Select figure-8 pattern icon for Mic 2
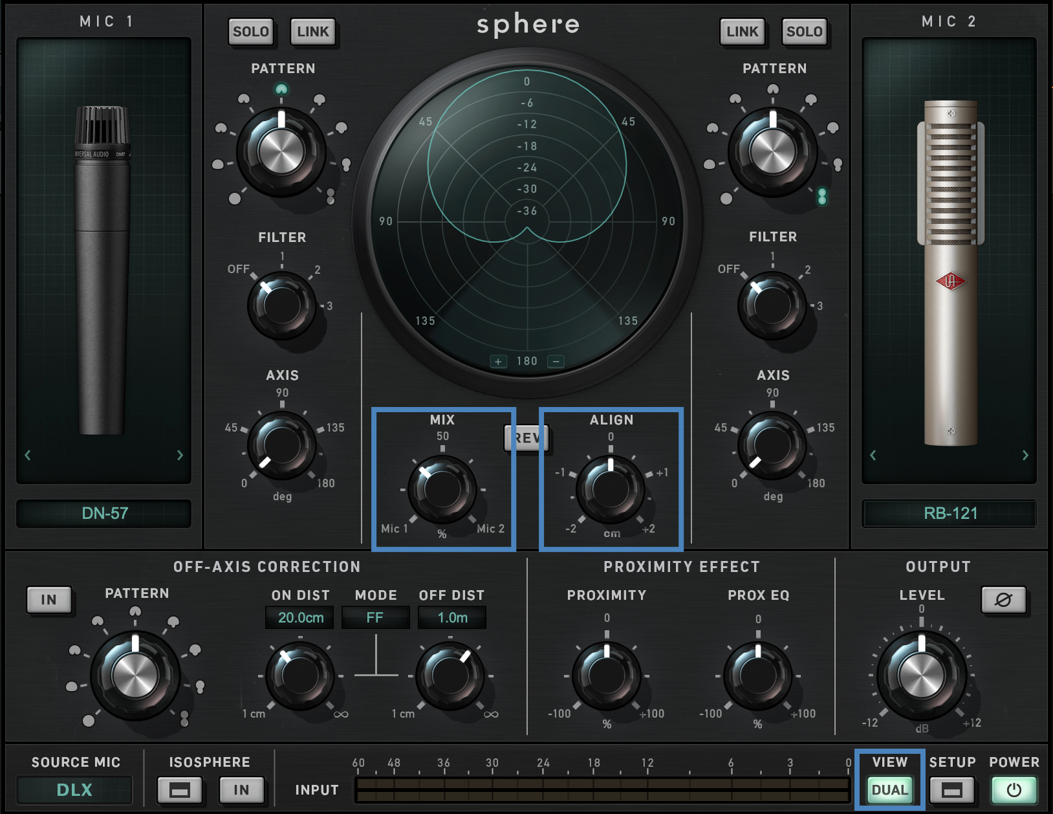The image size is (1053, 814). tap(822, 196)
